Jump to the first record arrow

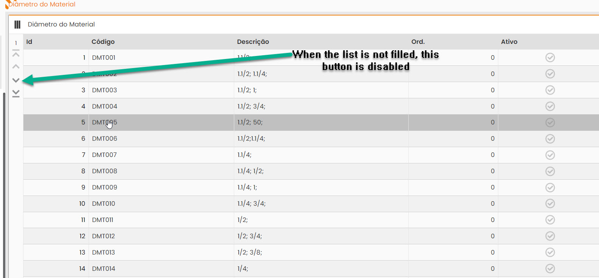coord(16,53)
